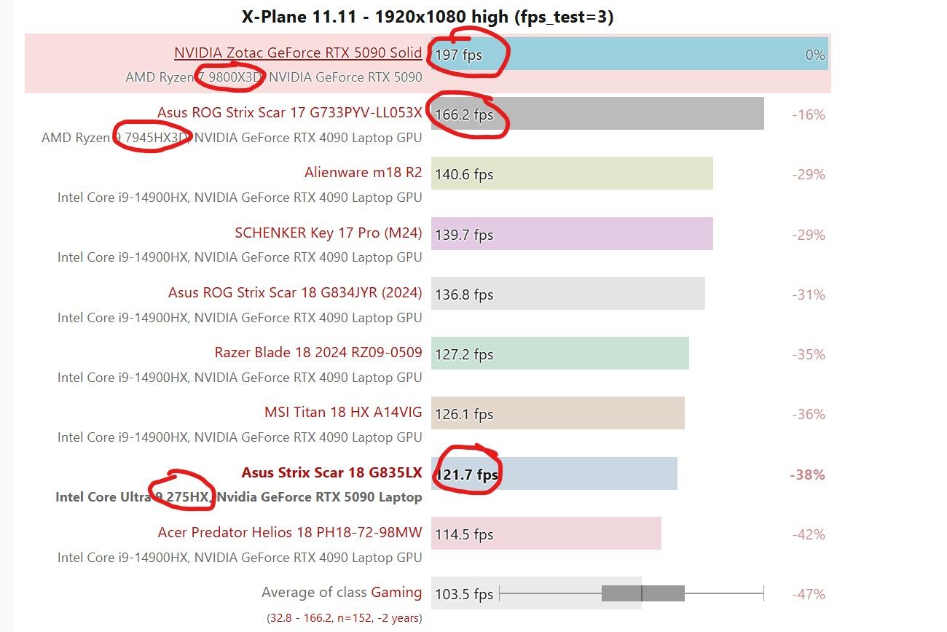Open the Asus ROG Strix Scar 18 G834JYR (2024) link
Screen dimensions: 947x632
[x=295, y=292]
